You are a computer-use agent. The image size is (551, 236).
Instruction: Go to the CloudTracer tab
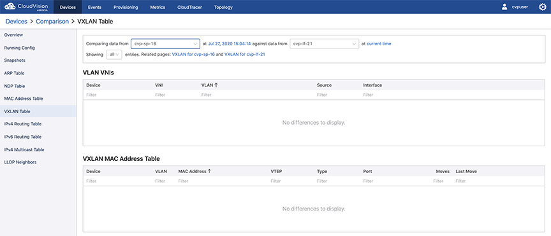coord(190,7)
